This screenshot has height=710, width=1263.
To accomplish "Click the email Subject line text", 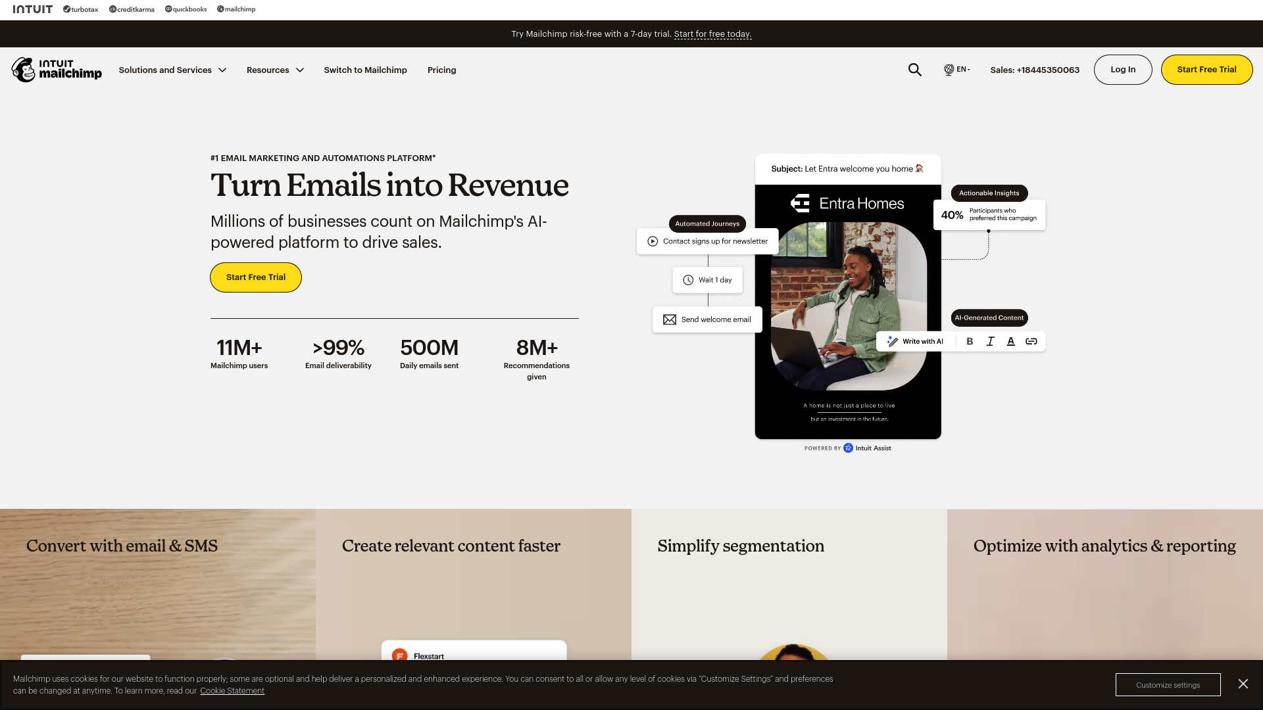I will (x=847, y=169).
